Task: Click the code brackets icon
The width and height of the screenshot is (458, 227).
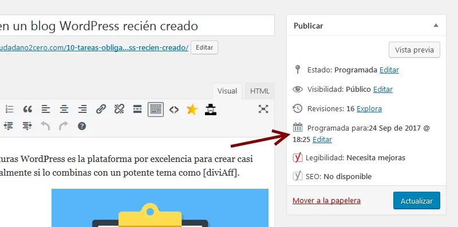Action: click(x=174, y=110)
